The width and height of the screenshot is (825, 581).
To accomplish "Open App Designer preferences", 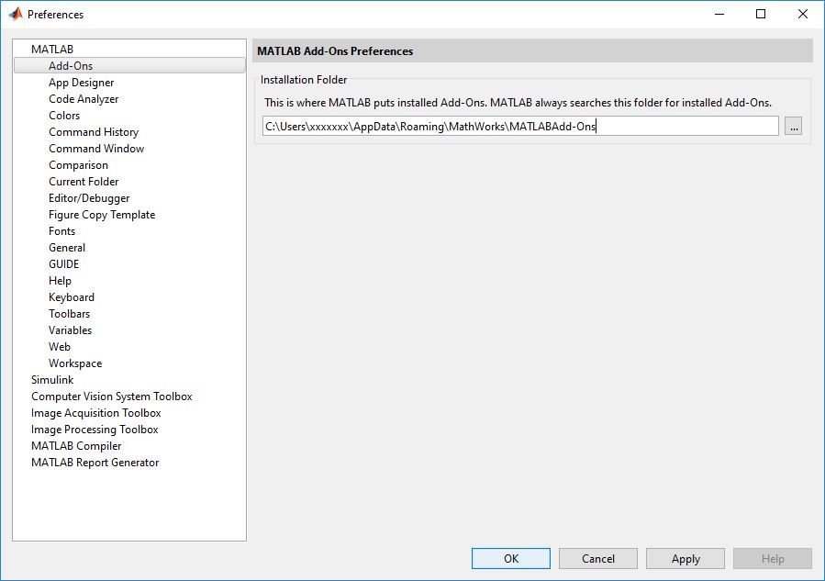I will (x=81, y=83).
